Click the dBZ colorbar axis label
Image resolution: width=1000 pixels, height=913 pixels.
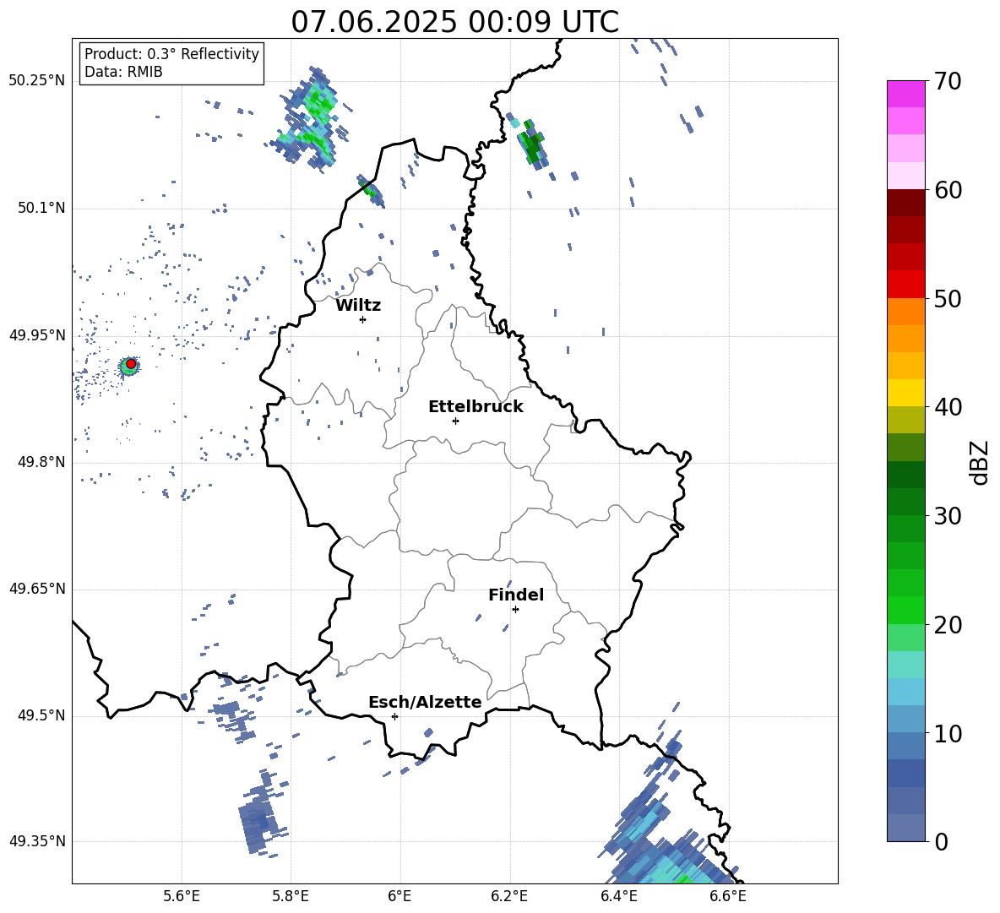pos(980,462)
